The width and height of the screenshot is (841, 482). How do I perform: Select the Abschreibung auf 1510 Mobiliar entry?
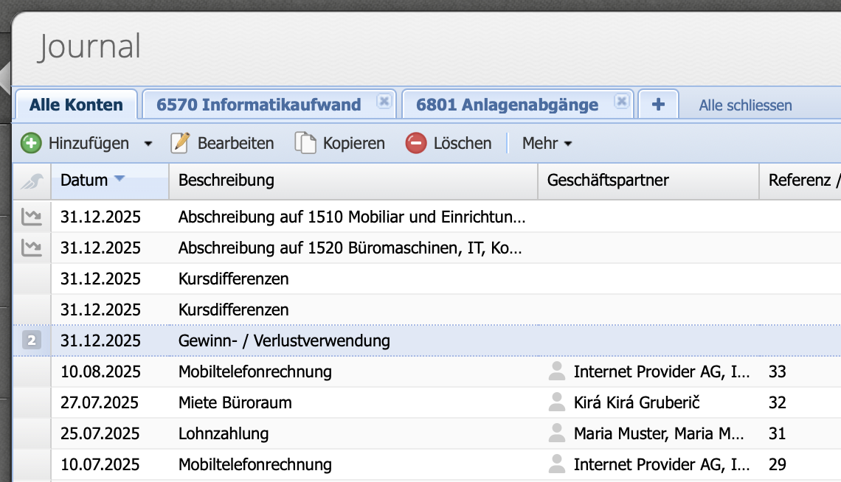427,217
